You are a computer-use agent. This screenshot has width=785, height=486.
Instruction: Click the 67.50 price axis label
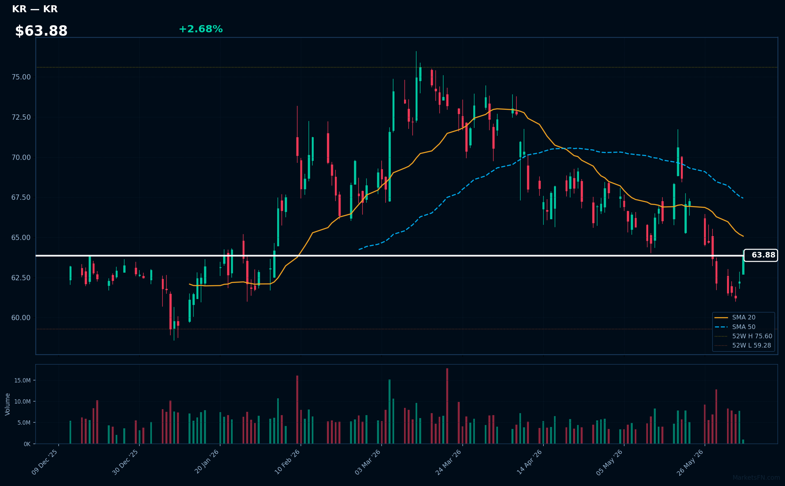click(21, 197)
